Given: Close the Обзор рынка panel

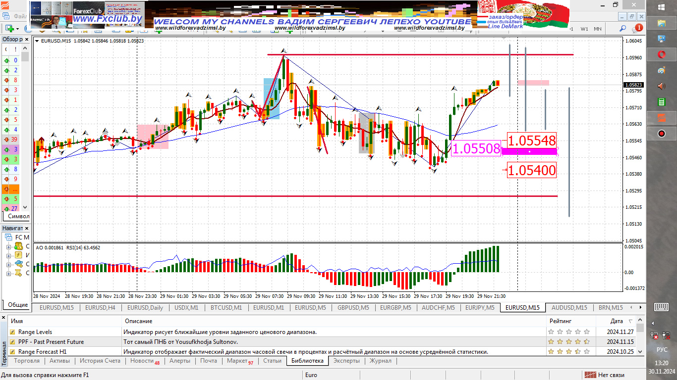Looking at the screenshot, I should pyautogui.click(x=26, y=39).
